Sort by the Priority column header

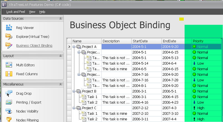tap(207, 41)
